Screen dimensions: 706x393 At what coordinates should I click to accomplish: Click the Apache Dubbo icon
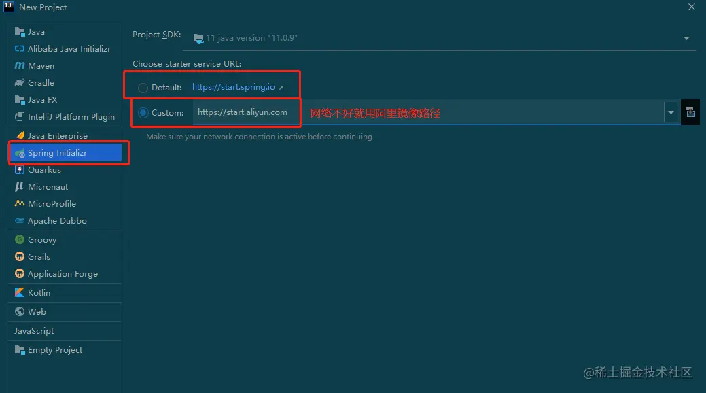pos(19,221)
